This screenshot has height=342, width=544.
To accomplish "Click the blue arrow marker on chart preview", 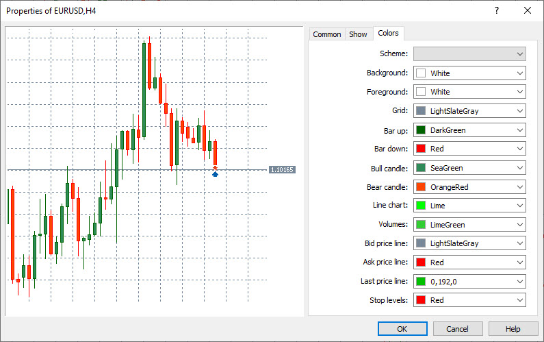I will tap(215, 174).
